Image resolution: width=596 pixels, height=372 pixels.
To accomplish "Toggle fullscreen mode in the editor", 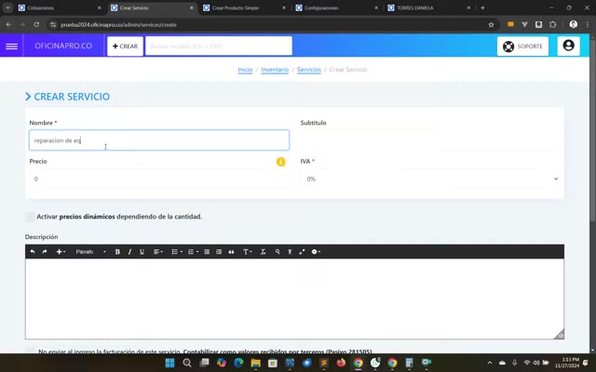I will (x=302, y=252).
